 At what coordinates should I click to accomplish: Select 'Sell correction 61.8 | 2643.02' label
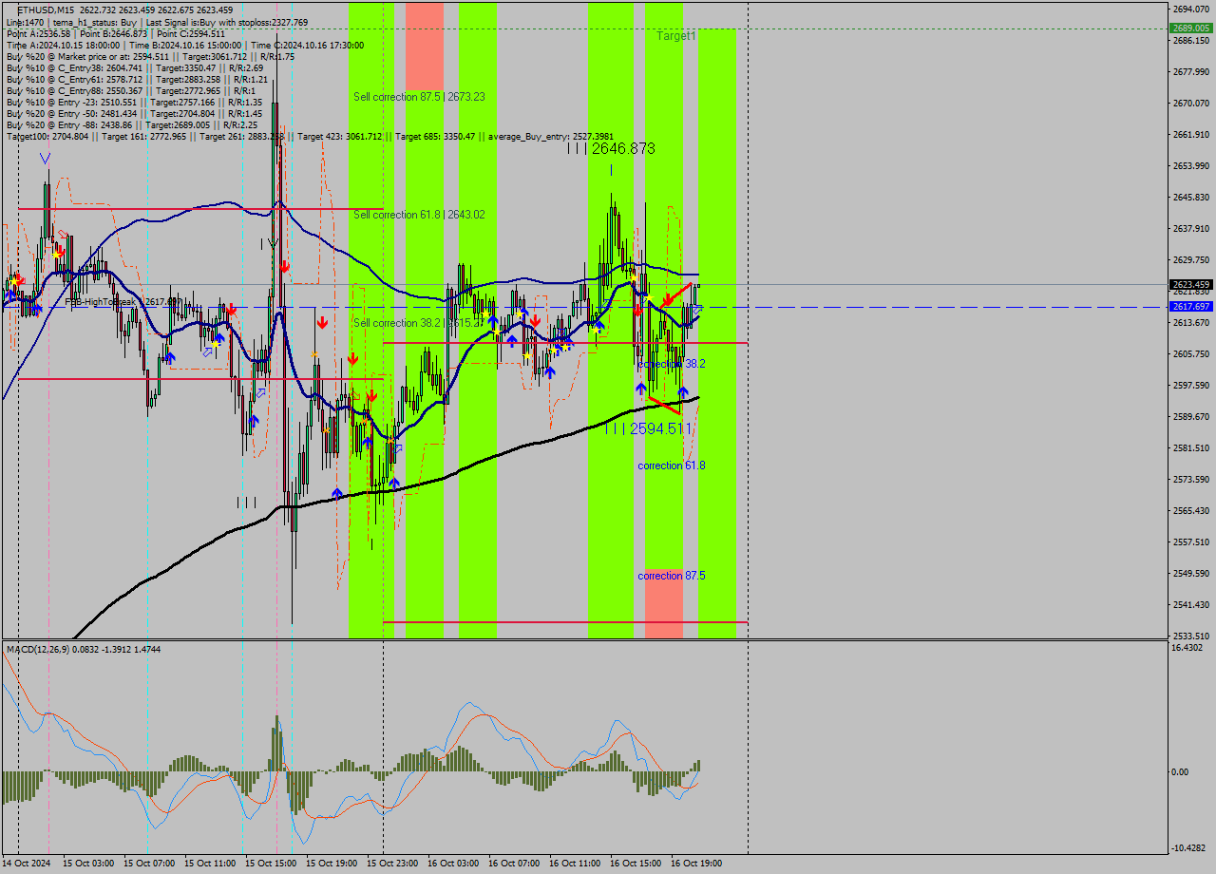(419, 215)
